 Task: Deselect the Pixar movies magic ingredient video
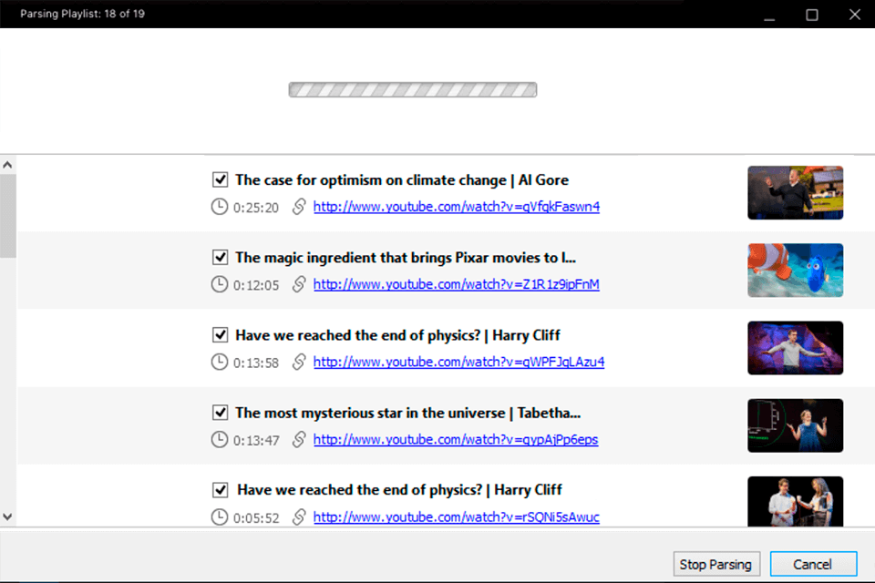click(x=220, y=257)
